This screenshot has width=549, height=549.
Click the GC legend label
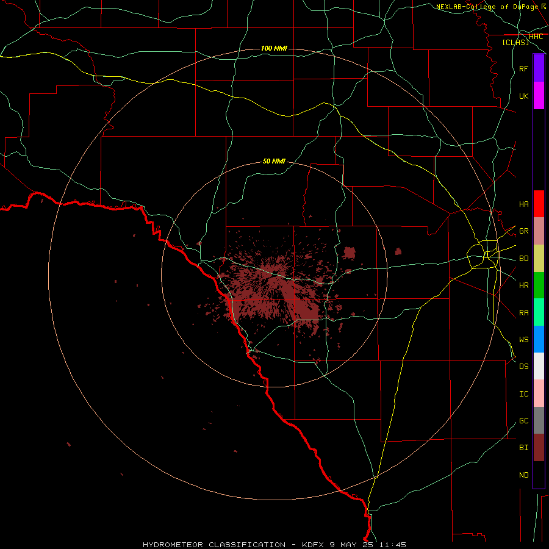[523, 420]
